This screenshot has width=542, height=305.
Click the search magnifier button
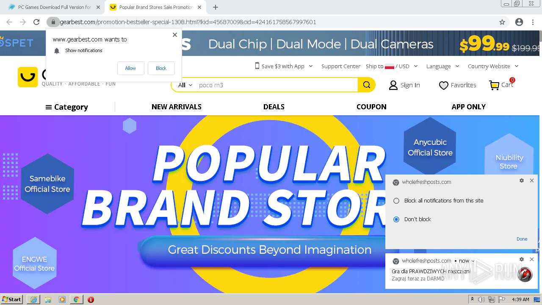pos(367,85)
